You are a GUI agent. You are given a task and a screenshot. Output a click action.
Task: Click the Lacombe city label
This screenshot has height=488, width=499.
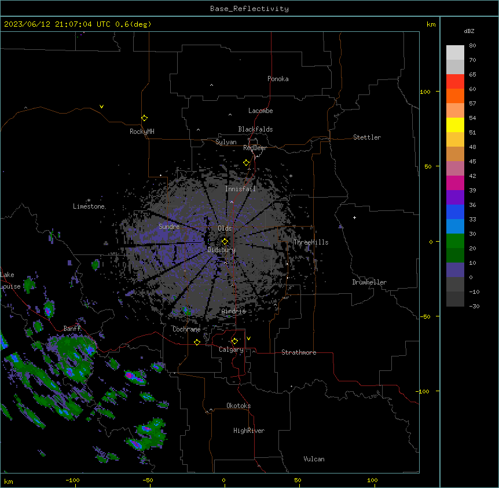click(x=260, y=111)
